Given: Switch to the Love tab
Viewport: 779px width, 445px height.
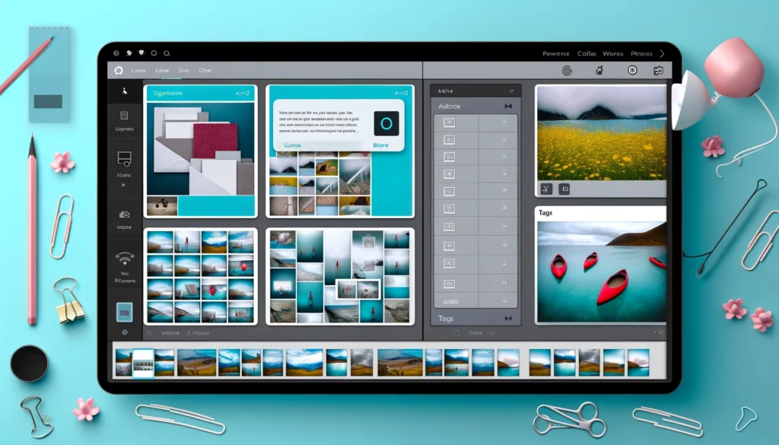Looking at the screenshot, I should click(162, 71).
